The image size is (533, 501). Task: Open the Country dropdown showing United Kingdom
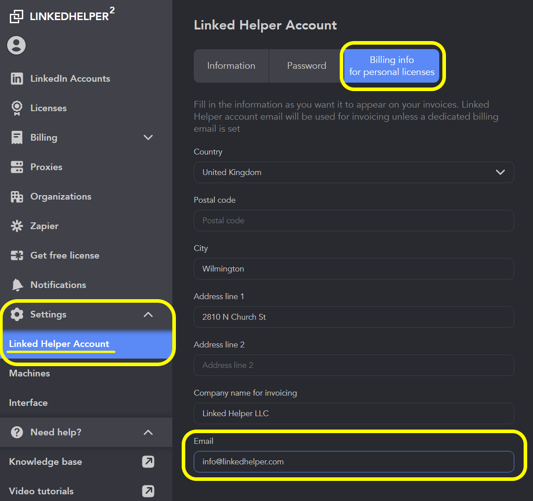click(x=354, y=172)
